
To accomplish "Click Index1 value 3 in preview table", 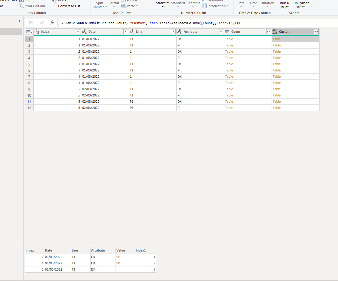I will [x=145, y=270].
